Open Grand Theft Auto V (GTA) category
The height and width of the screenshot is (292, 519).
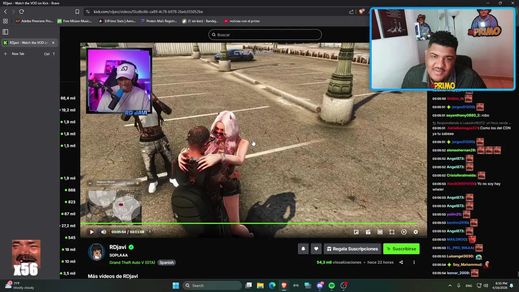tap(132, 262)
